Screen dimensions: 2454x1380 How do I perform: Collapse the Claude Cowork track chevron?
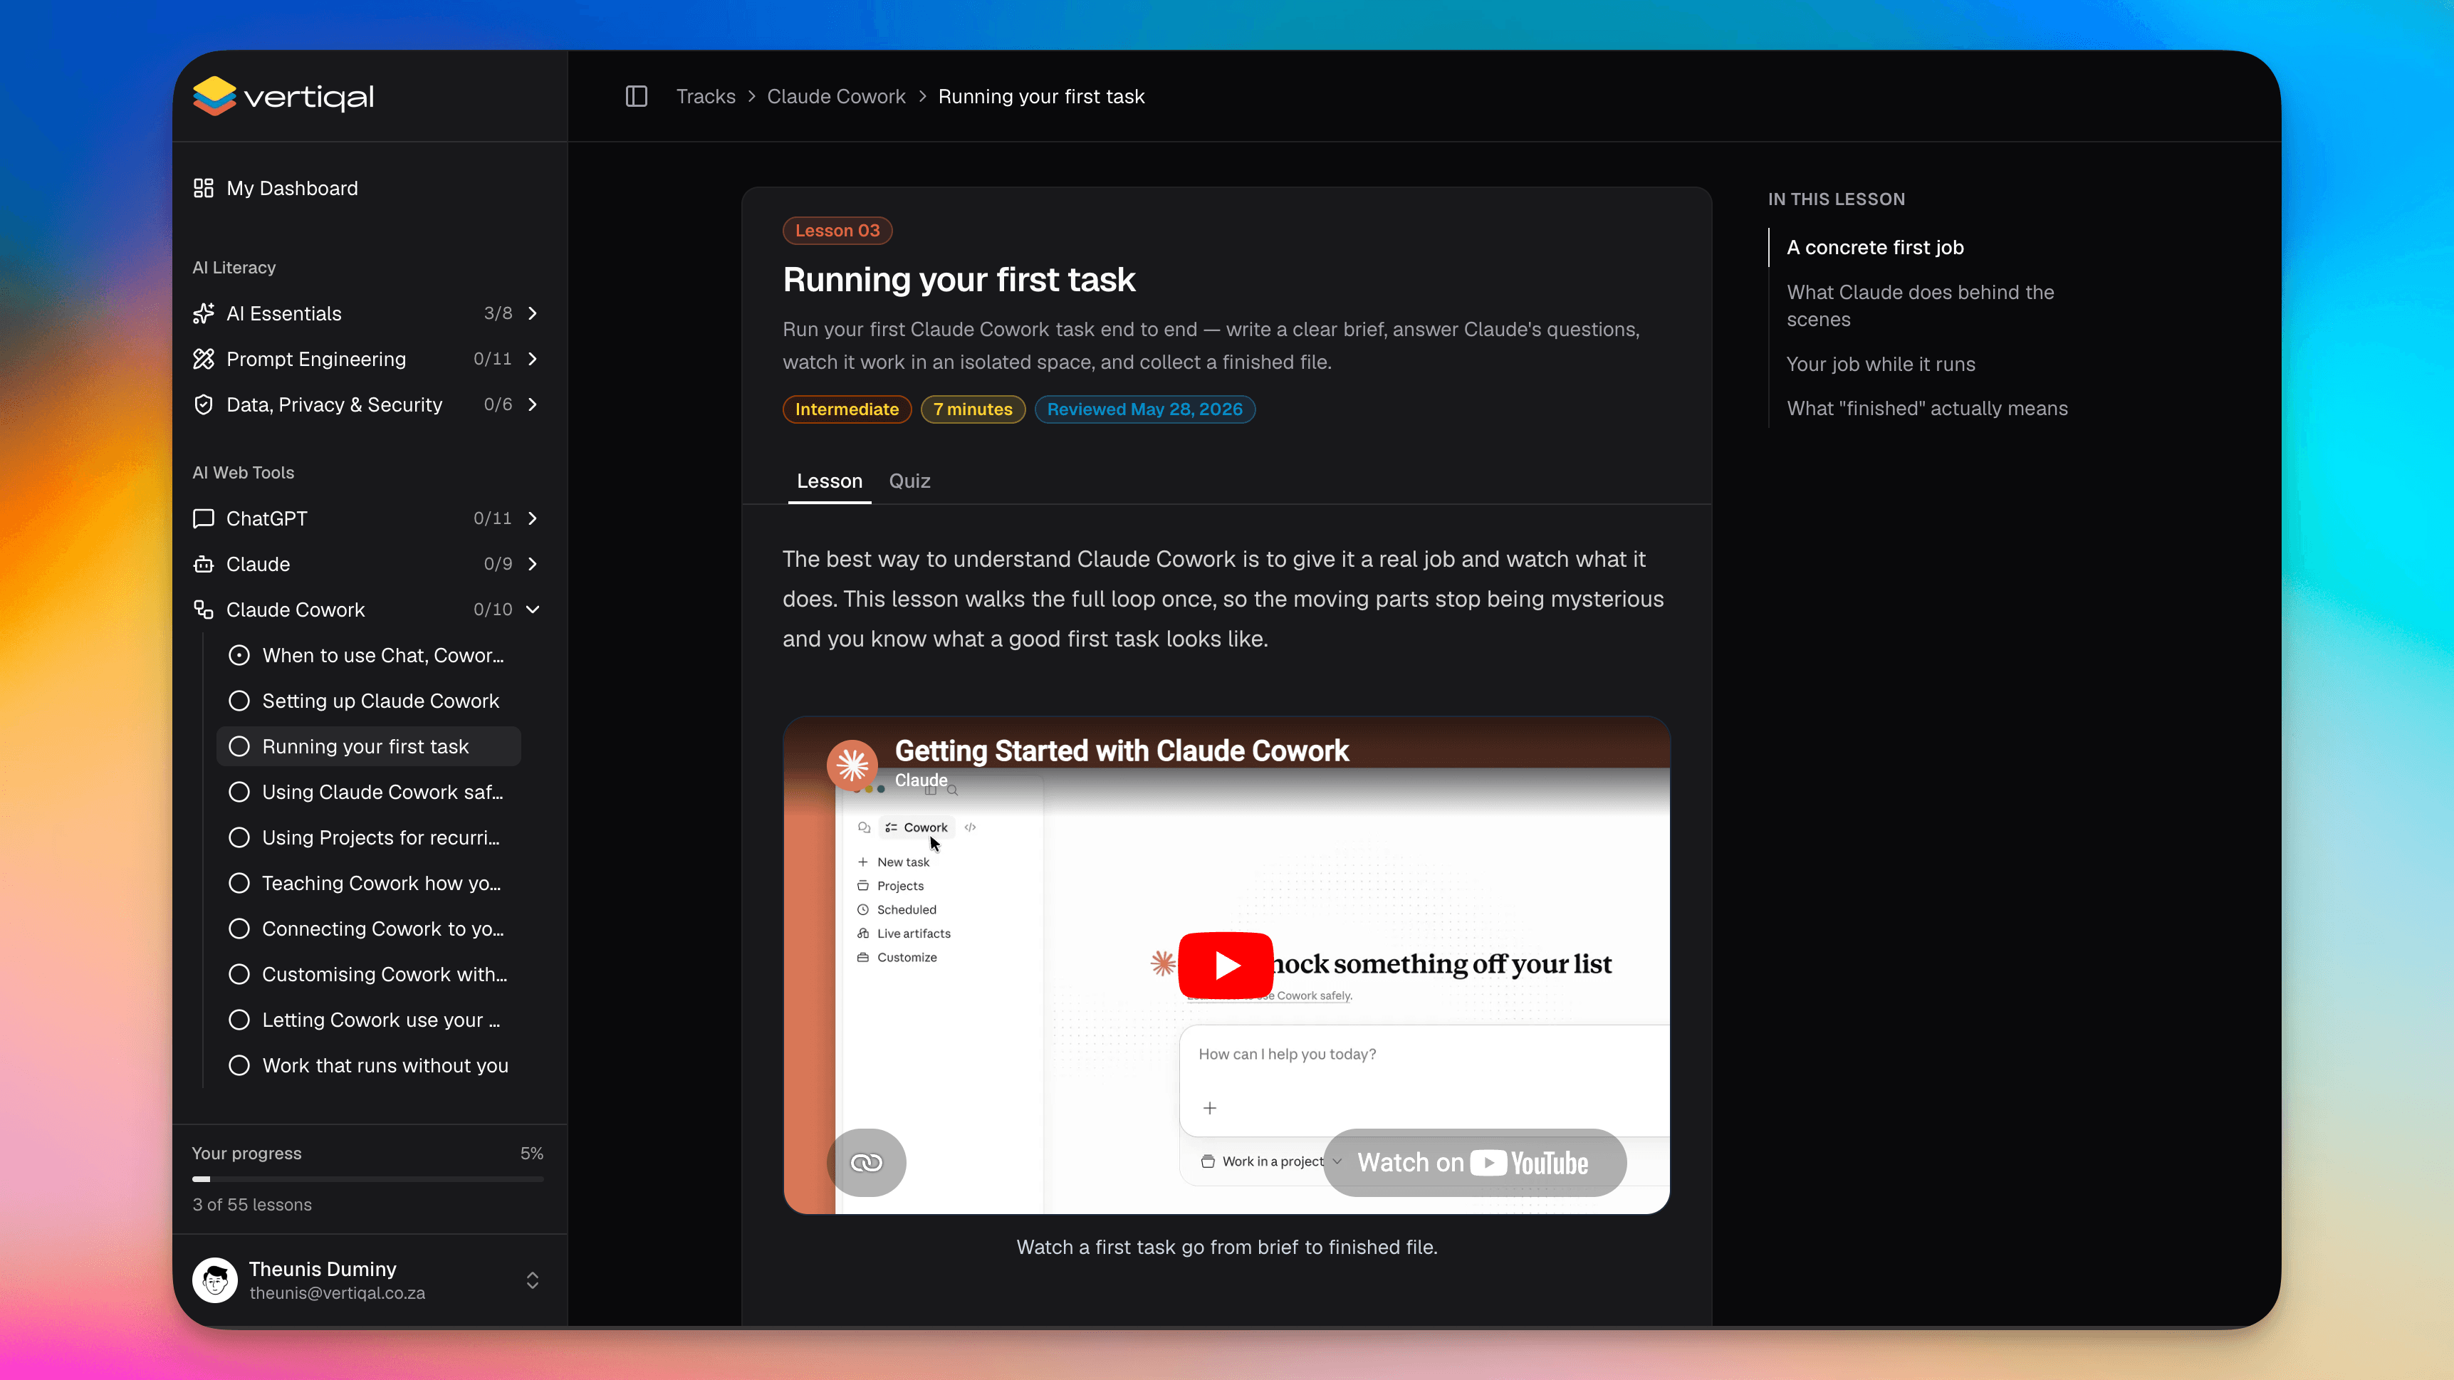pos(533,610)
